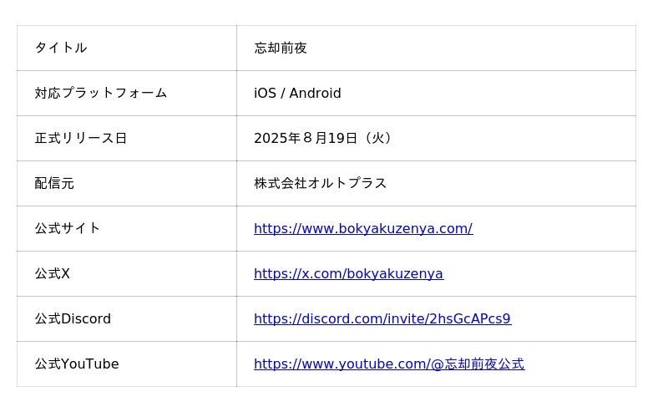Click the publisher name 株式会社オルトプラス
Viewport: 668px width, 412px height.
[320, 183]
